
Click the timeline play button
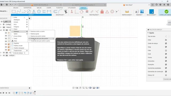3,93
